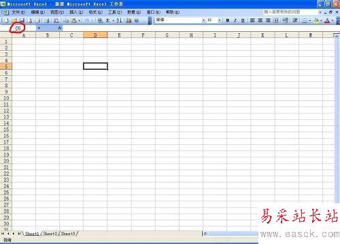Image resolution: width=340 pixels, height=244 pixels.
Task: Select row 5 by its header
Action: point(6,66)
